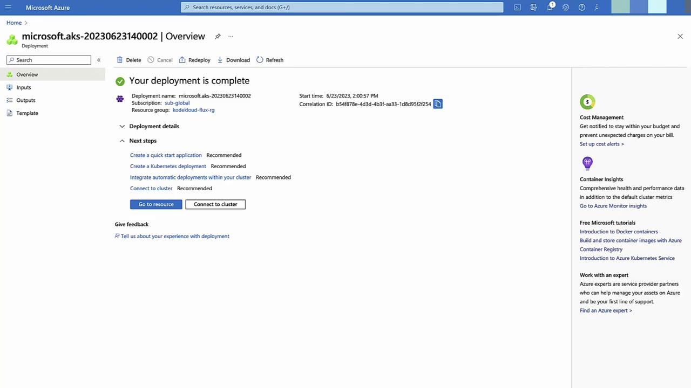Download the deployment template
This screenshot has width=691, height=388.
pos(233,60)
